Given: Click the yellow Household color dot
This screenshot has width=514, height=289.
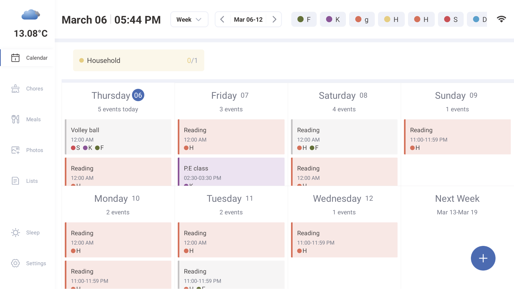Looking at the screenshot, I should (x=81, y=60).
